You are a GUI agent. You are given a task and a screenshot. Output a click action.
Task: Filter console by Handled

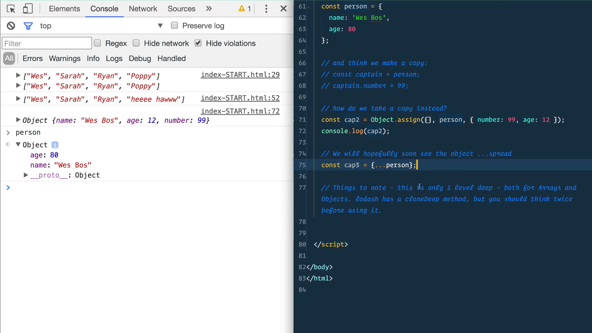click(x=172, y=58)
